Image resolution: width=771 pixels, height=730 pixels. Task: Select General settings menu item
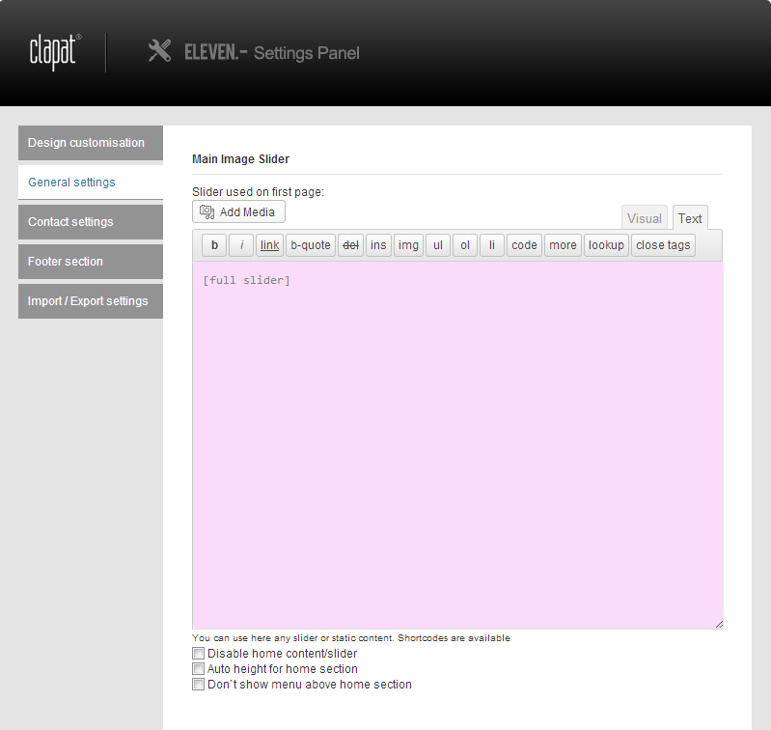[91, 182]
